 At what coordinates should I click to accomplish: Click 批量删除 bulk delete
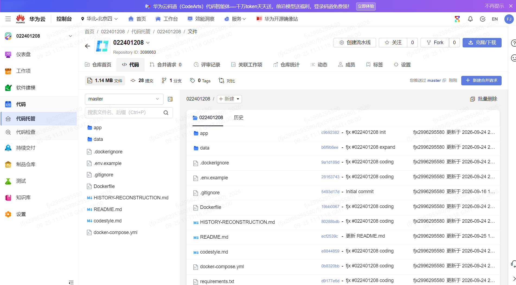click(x=484, y=99)
